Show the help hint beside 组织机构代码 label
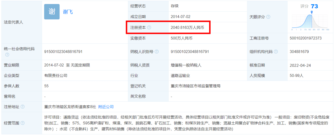334x135 pixels. point(276,51)
